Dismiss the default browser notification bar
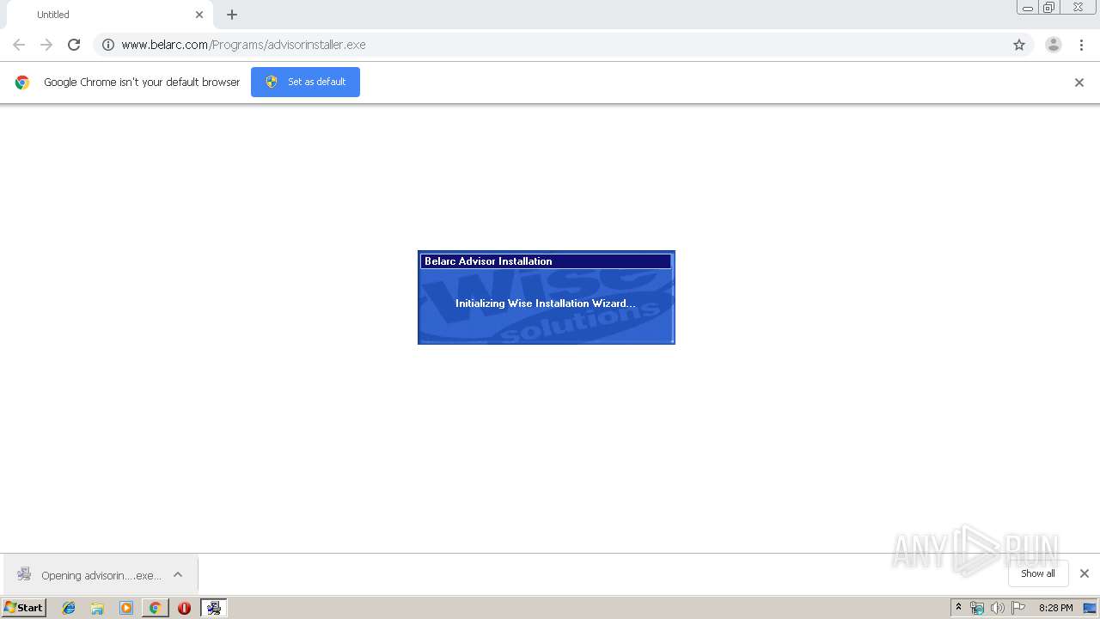The width and height of the screenshot is (1100, 619). pyautogui.click(x=1079, y=83)
